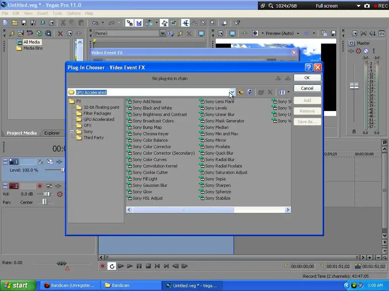Click the Refresh plug-in list icon
Image resolution: width=389 pixels, height=291 pixels.
click(250, 92)
